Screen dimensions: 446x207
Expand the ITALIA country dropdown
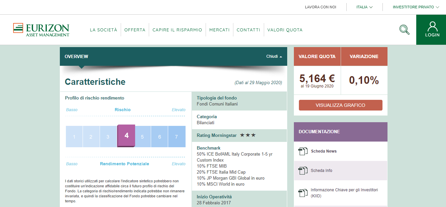[x=364, y=7]
